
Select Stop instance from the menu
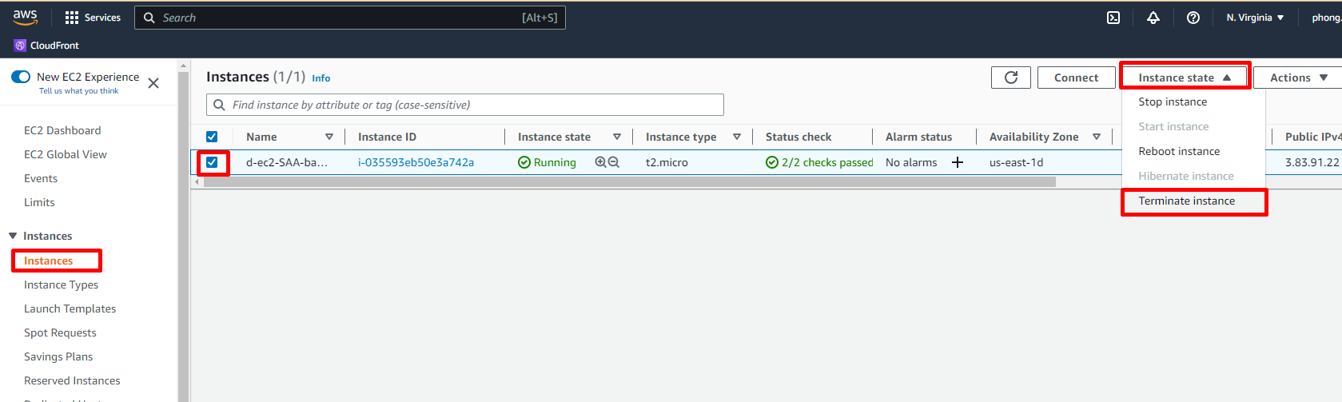[1173, 101]
